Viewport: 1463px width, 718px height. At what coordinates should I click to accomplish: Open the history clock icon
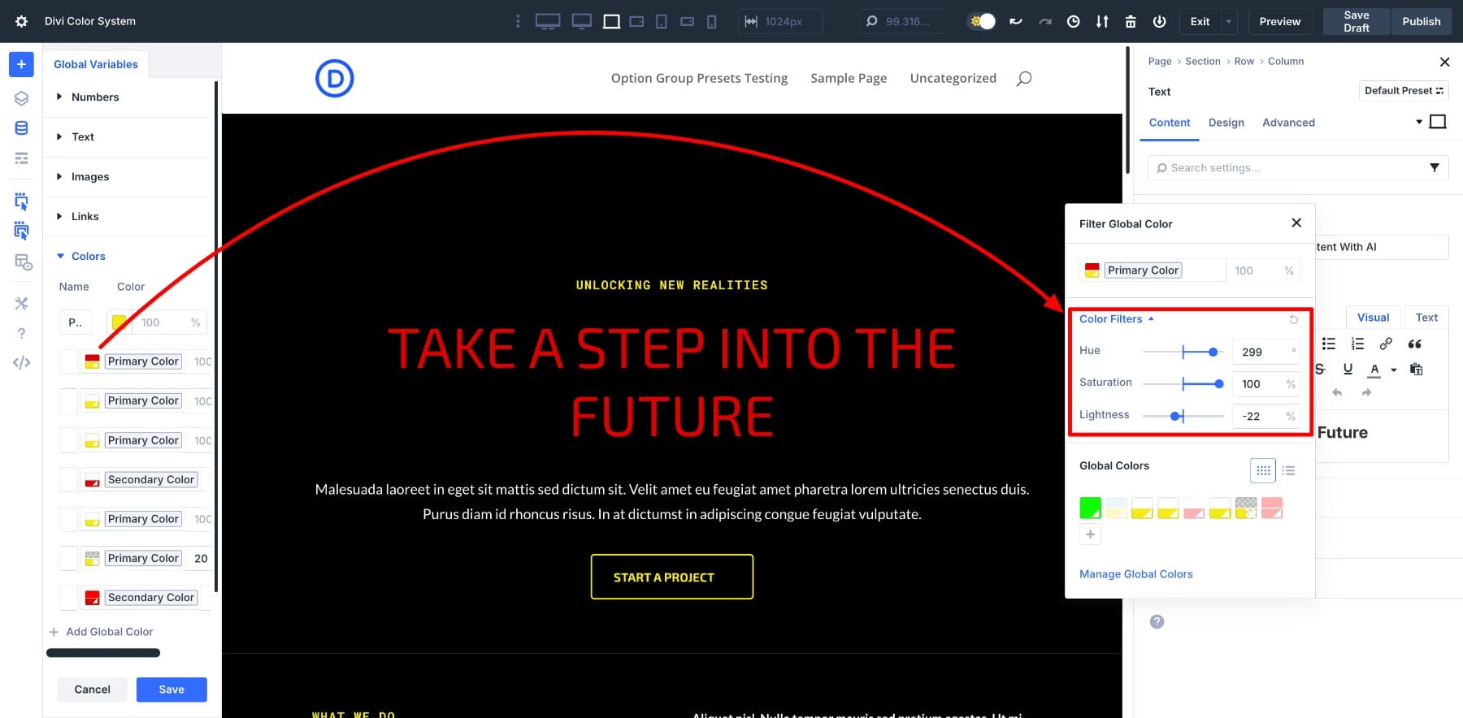click(x=1074, y=21)
